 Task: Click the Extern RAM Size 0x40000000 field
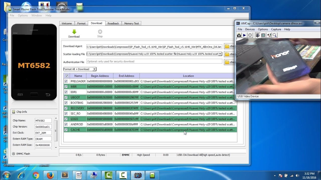coord(43,145)
